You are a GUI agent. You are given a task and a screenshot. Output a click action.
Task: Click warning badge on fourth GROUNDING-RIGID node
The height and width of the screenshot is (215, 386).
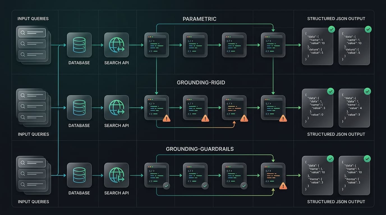coord(283,118)
